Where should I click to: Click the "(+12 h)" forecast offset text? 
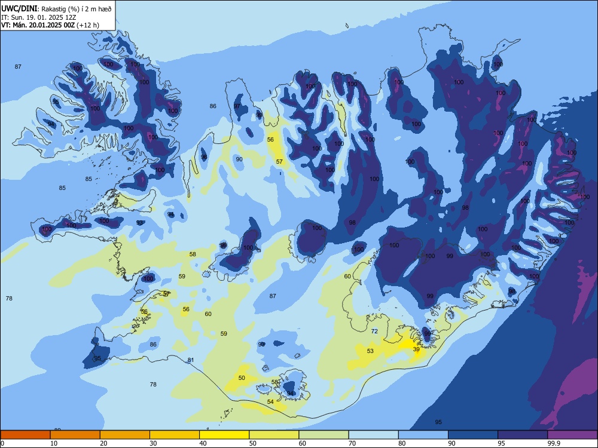pyautogui.click(x=88, y=25)
